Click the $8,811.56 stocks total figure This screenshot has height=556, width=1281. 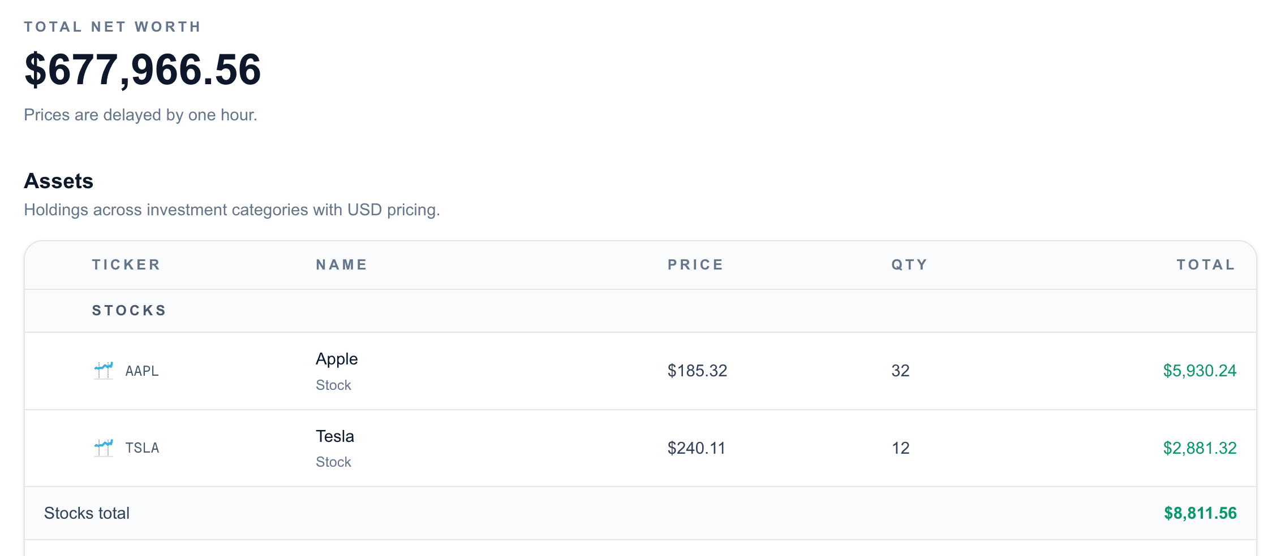(x=1200, y=513)
